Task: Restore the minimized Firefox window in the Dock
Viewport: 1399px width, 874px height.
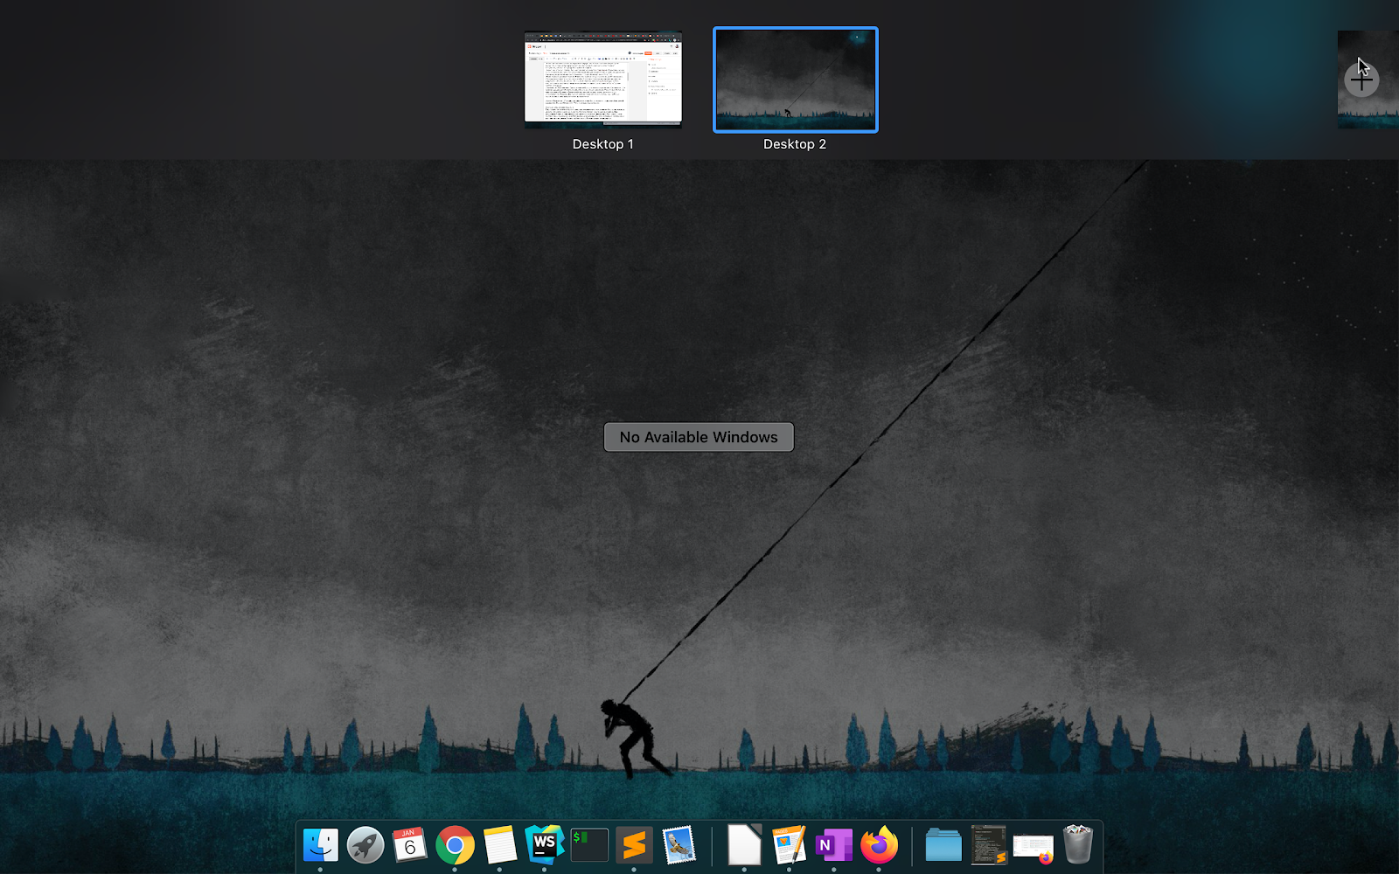Action: click(x=1034, y=847)
